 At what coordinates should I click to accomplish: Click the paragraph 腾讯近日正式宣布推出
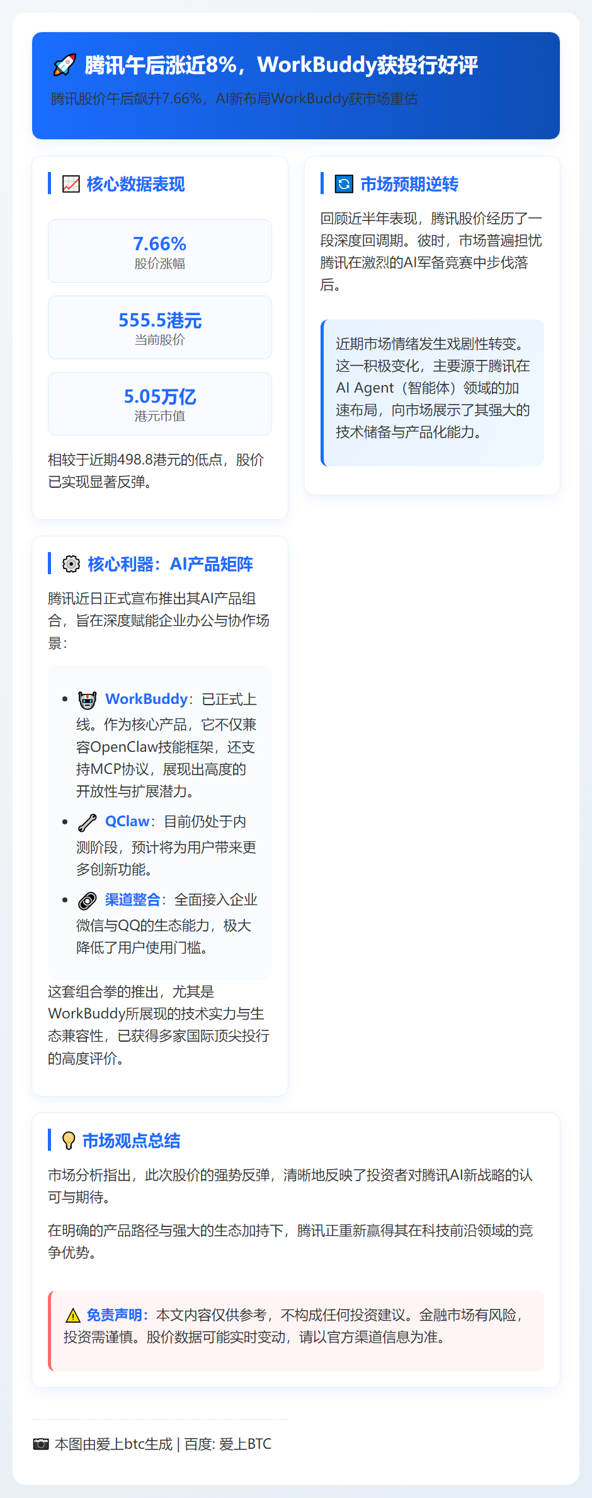[x=159, y=621]
